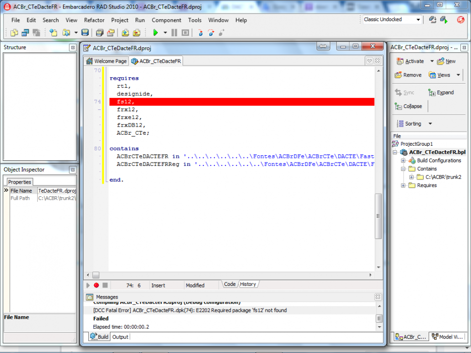This screenshot has height=353, width=471.
Task: Click the Save current desktop icon
Action: (x=433, y=20)
